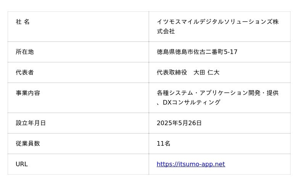The image size is (305, 186).
Task: Click the 5-17 street number in address
Action: coord(230,52)
